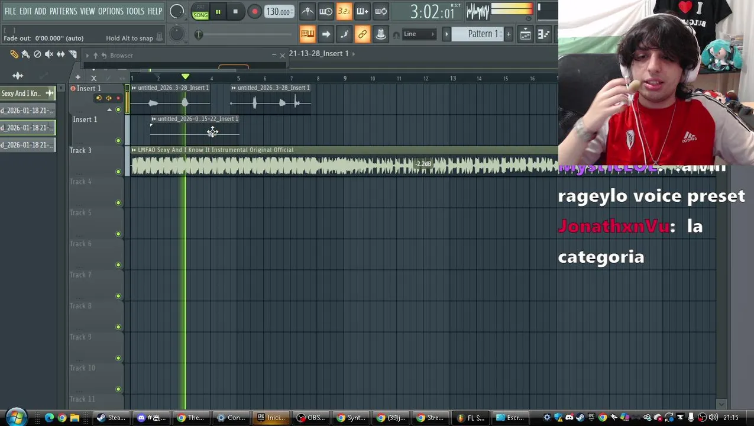
Task: Open the FILE menu
Action: pyautogui.click(x=10, y=11)
